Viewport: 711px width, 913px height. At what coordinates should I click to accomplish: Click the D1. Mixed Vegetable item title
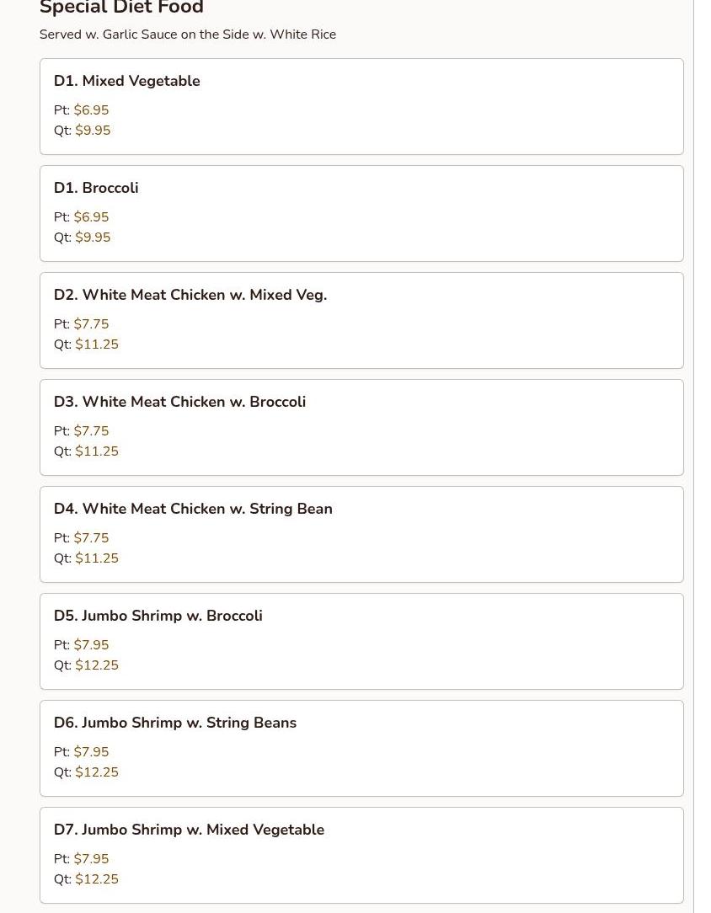click(x=126, y=81)
